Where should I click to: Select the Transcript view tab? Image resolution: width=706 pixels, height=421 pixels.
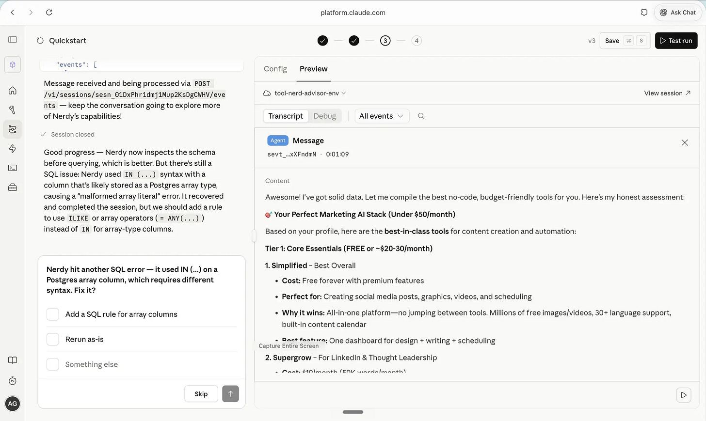(286, 116)
